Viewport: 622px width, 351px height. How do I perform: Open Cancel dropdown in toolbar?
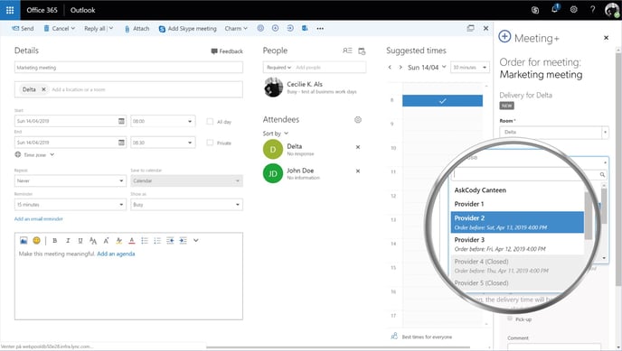[60, 29]
